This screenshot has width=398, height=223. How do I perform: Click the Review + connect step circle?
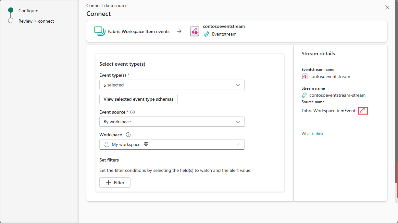[11, 21]
